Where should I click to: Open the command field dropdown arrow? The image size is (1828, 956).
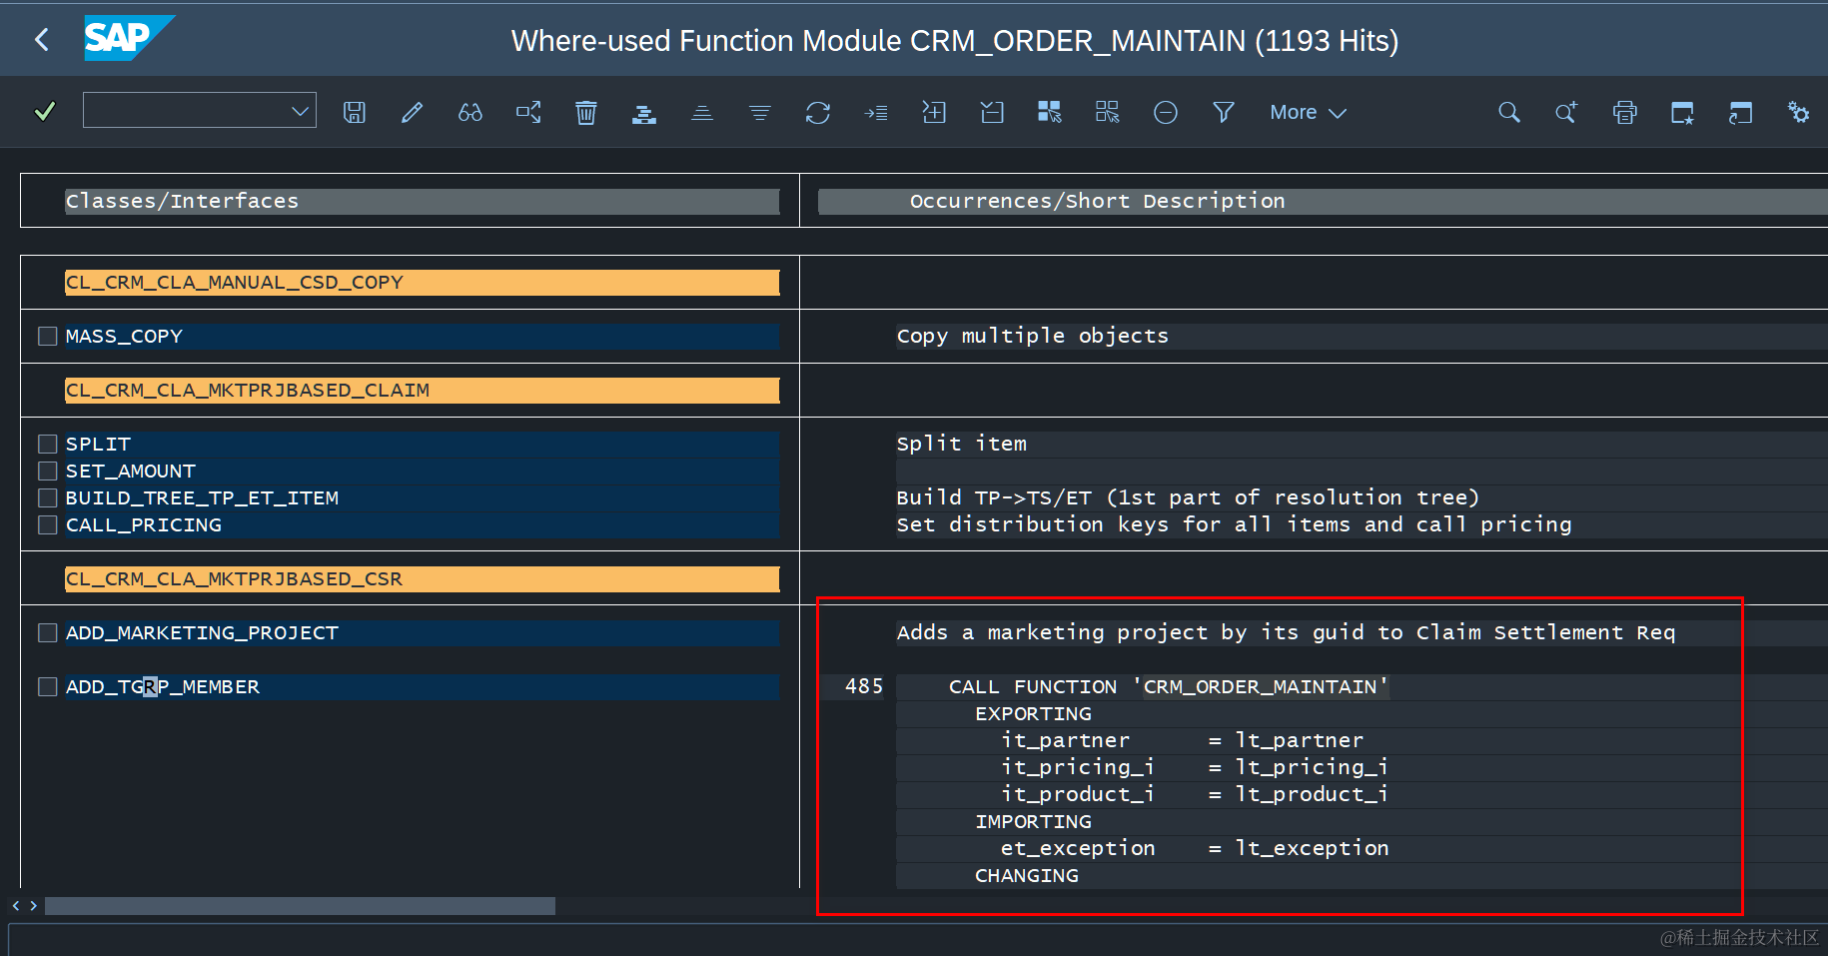(x=300, y=111)
